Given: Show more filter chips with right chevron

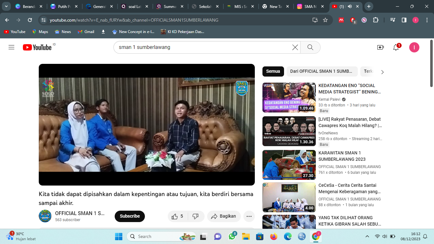Looking at the screenshot, I should (x=382, y=72).
